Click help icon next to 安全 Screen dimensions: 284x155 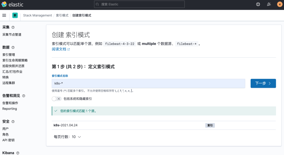(13, 122)
